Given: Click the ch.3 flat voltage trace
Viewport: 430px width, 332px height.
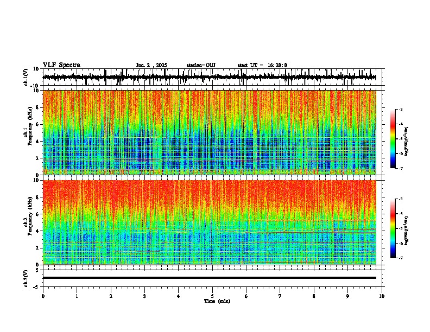Looking at the screenshot, I should [x=209, y=278].
